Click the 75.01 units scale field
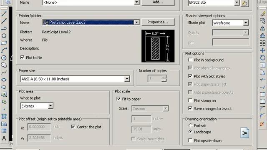Viewport: 267px width, 150px height. tap(141, 129)
